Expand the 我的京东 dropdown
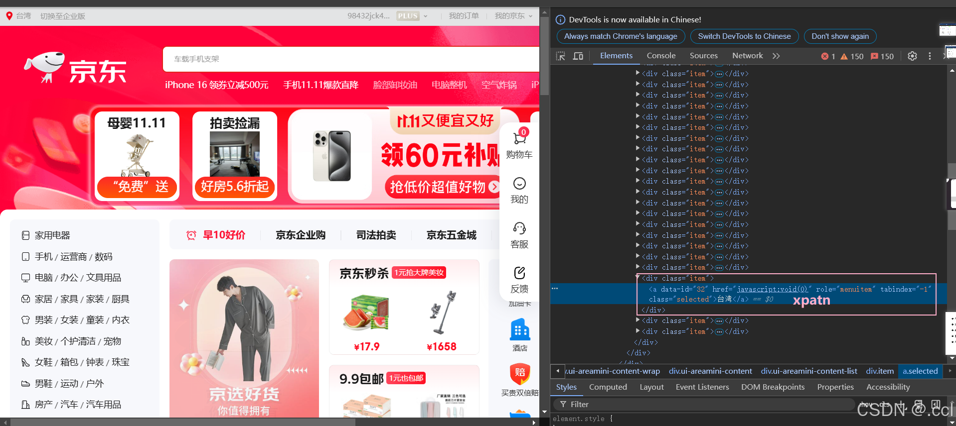The height and width of the screenshot is (426, 956). 513,16
